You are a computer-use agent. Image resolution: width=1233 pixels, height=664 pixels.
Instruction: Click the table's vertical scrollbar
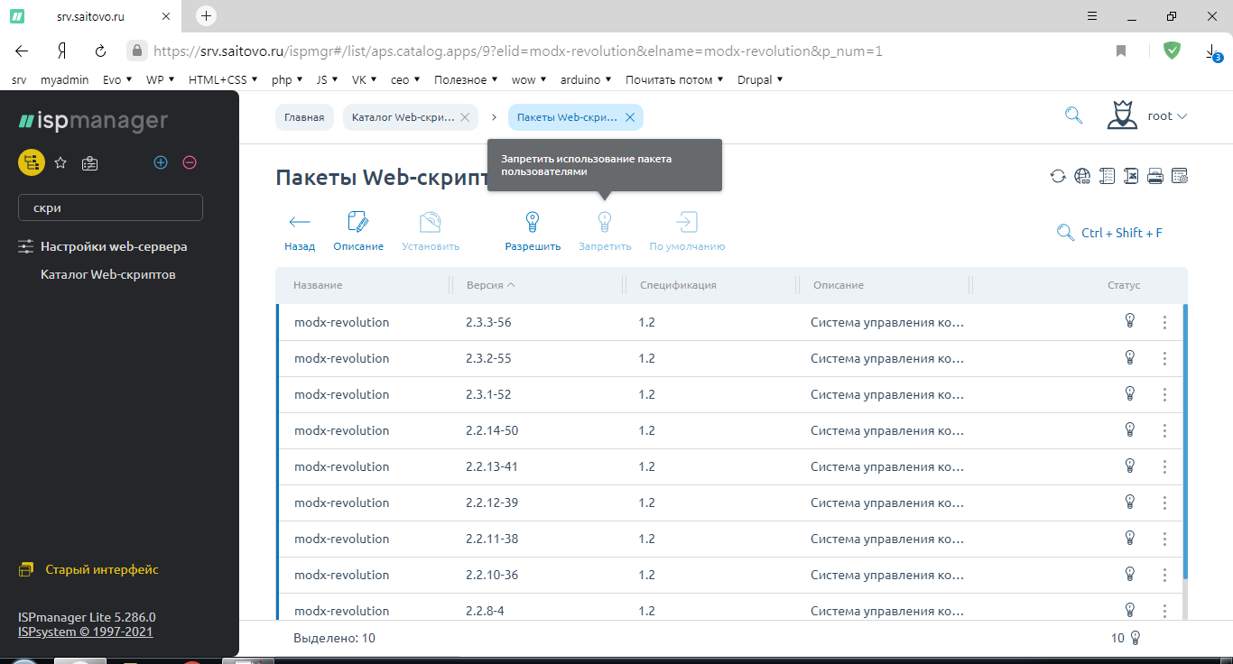pos(1185,442)
